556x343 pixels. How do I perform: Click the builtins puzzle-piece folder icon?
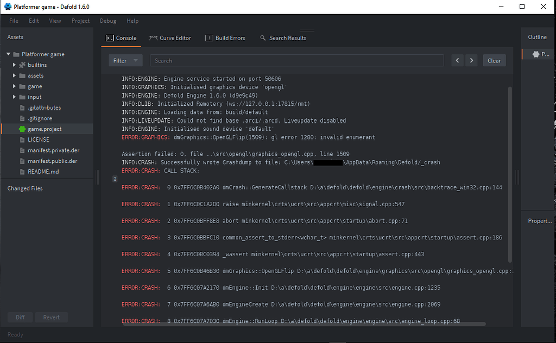tap(22, 65)
